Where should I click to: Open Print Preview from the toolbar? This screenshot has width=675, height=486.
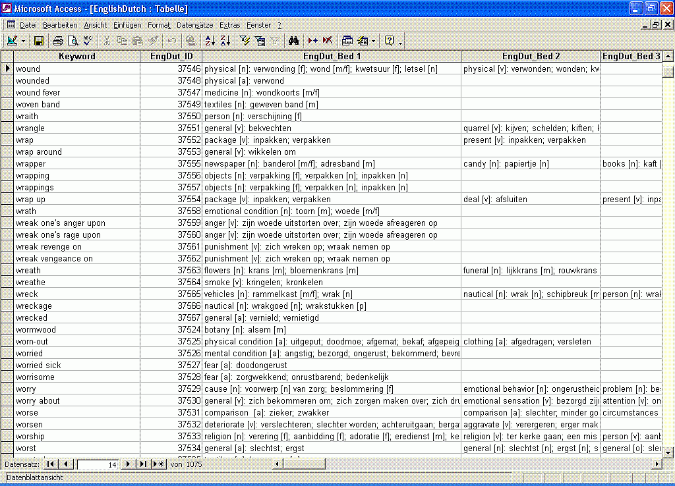click(x=73, y=41)
